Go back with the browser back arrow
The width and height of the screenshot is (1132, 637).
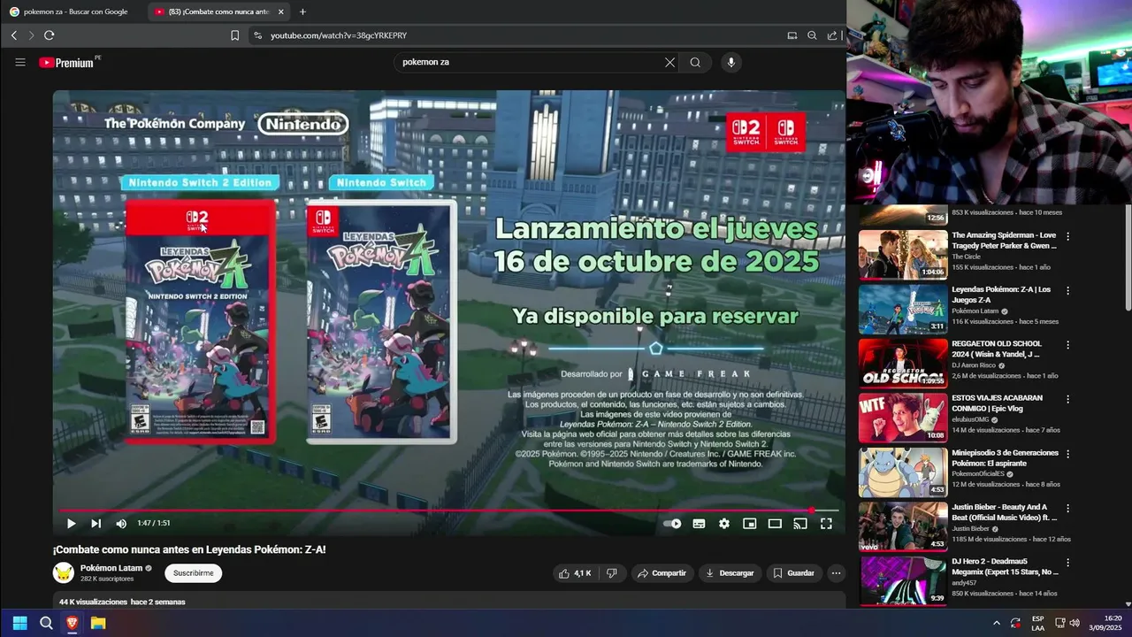point(13,35)
